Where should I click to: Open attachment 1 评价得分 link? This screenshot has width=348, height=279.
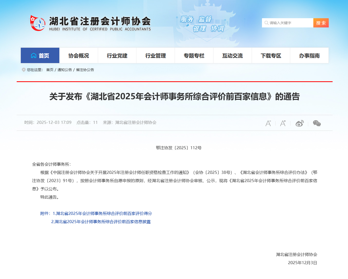(x=102, y=213)
